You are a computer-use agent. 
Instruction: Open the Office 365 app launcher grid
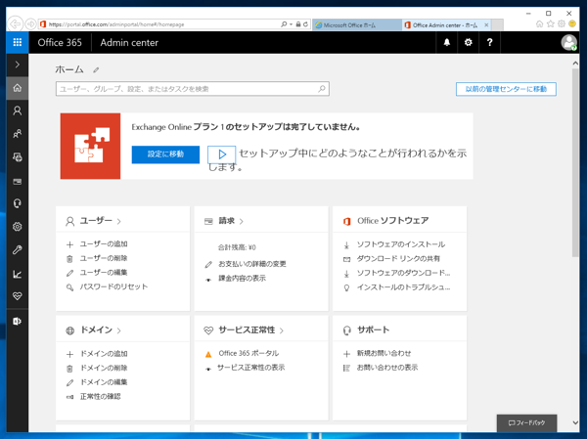click(18, 42)
